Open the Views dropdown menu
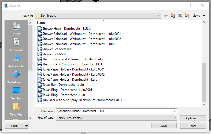This screenshot has width=211, height=134. coord(199,16)
